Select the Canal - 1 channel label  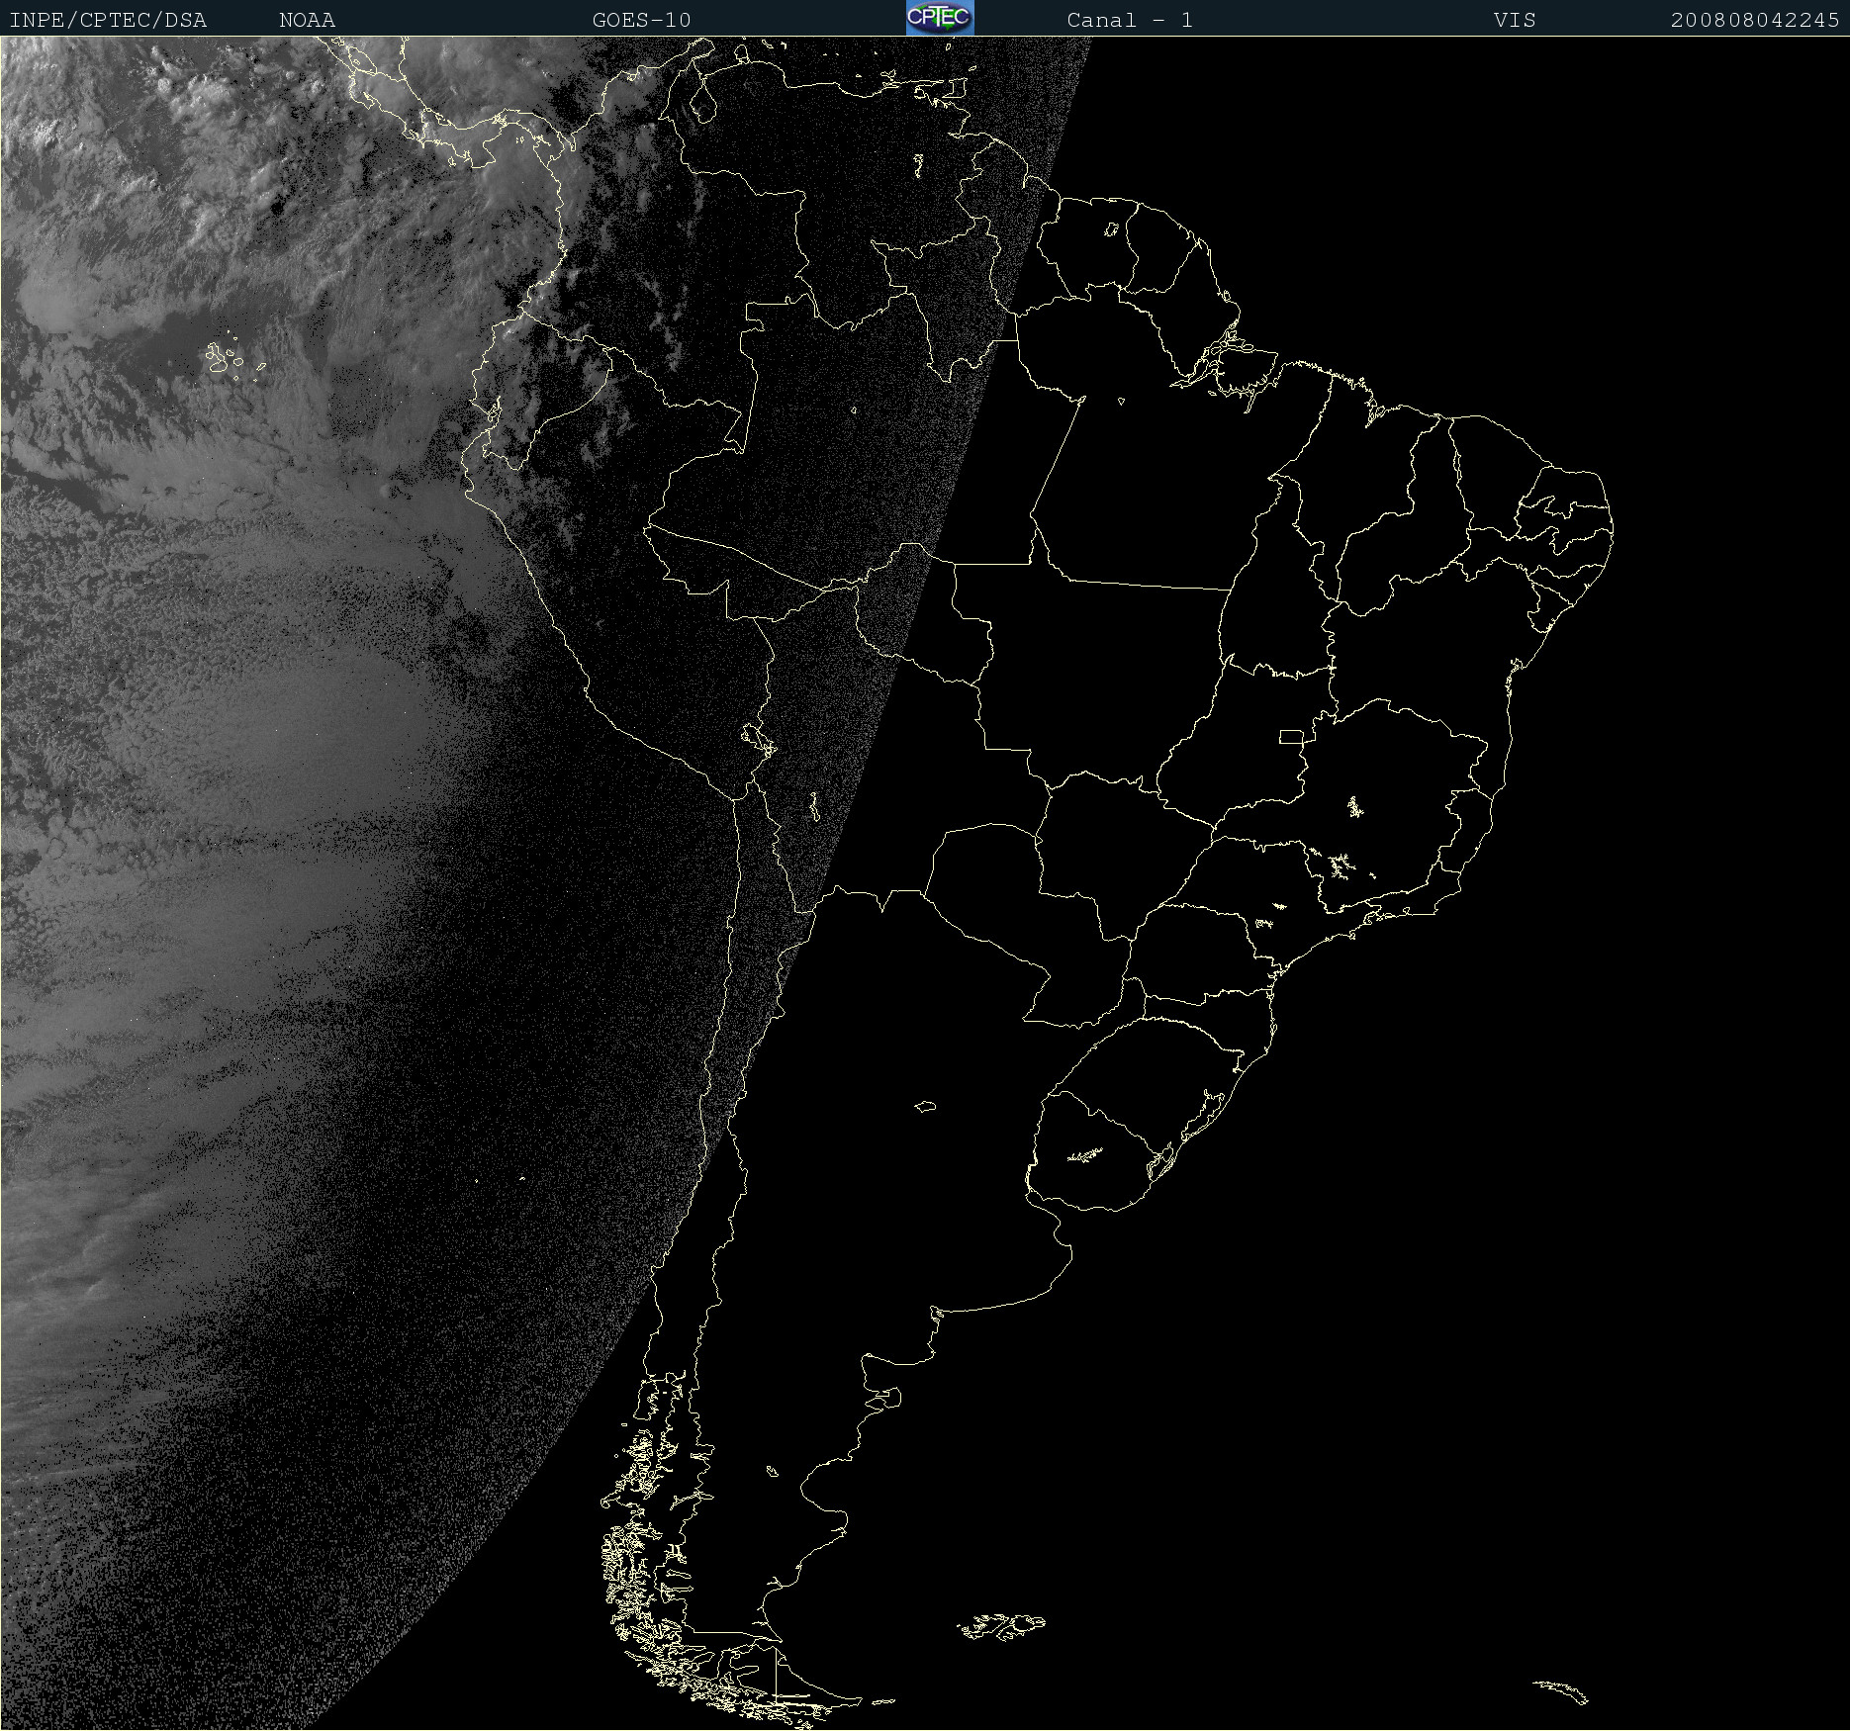tap(1129, 20)
